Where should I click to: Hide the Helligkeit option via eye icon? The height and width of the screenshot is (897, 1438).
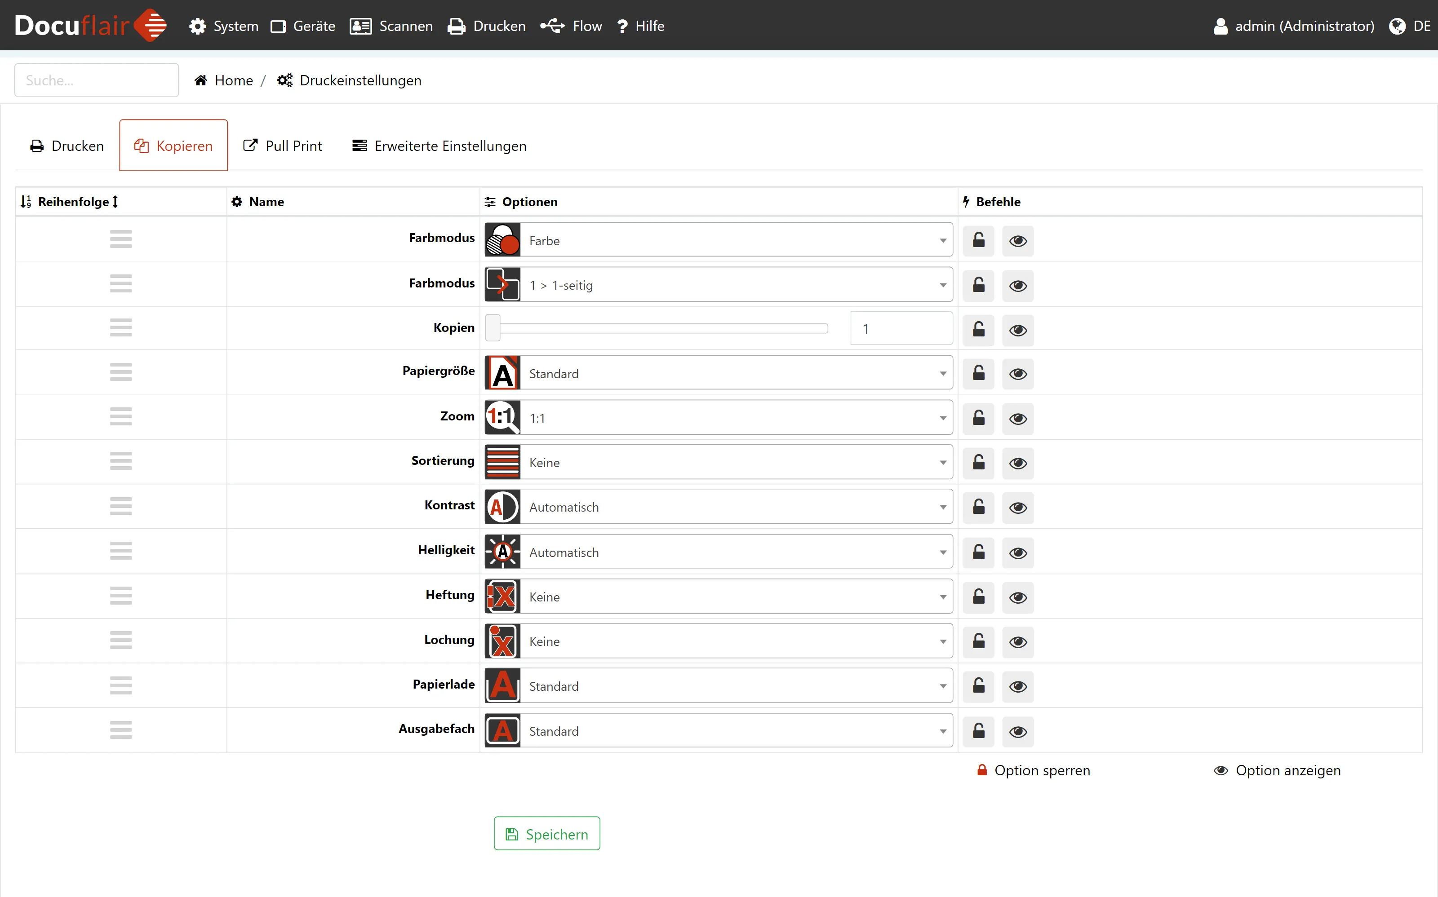(1018, 552)
